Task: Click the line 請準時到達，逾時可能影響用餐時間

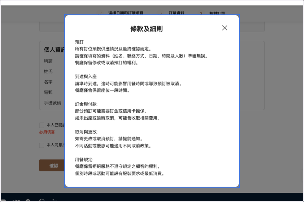Action: (128, 84)
